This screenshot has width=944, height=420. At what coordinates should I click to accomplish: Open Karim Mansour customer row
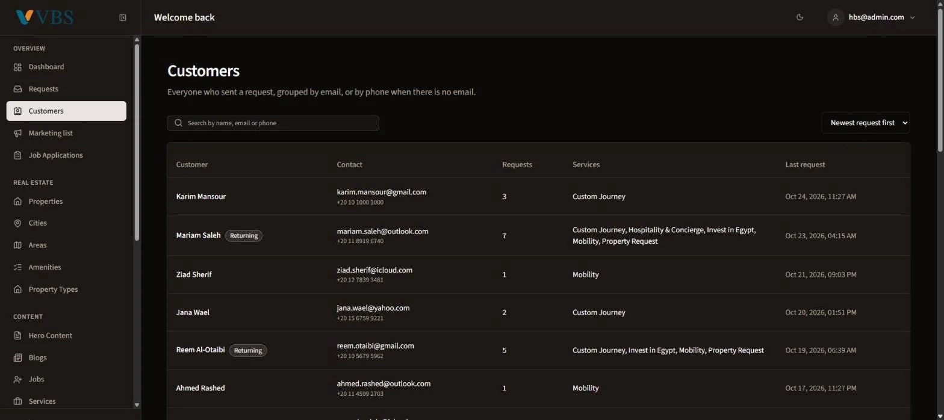(x=538, y=197)
